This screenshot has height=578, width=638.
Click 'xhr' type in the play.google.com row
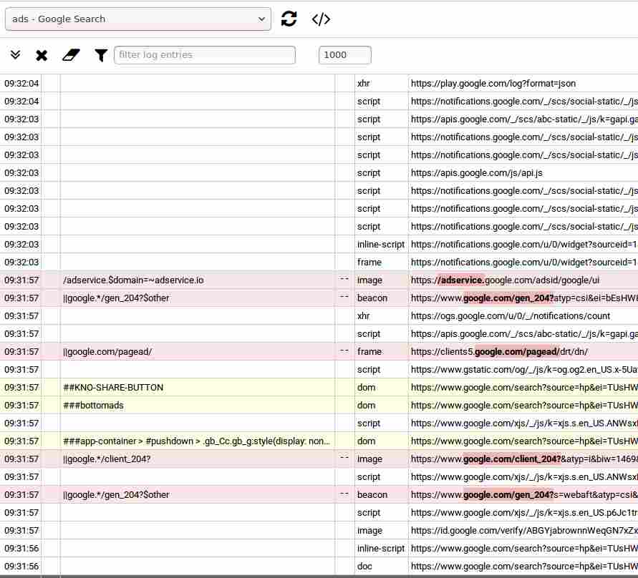click(x=363, y=83)
